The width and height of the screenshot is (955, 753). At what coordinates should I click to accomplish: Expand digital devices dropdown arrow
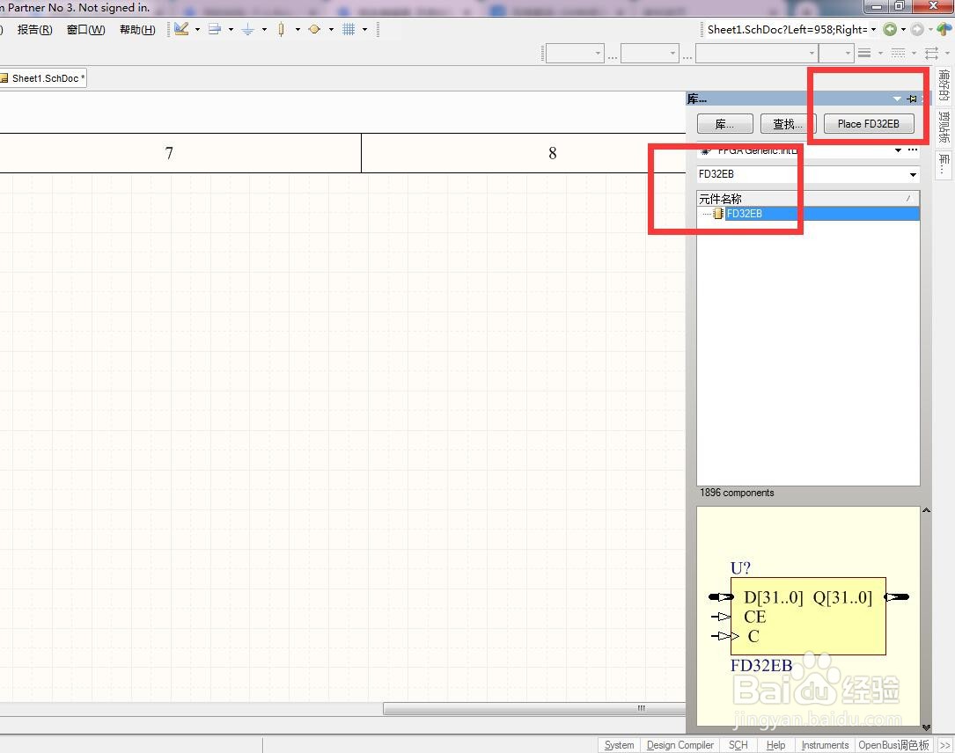click(x=298, y=29)
